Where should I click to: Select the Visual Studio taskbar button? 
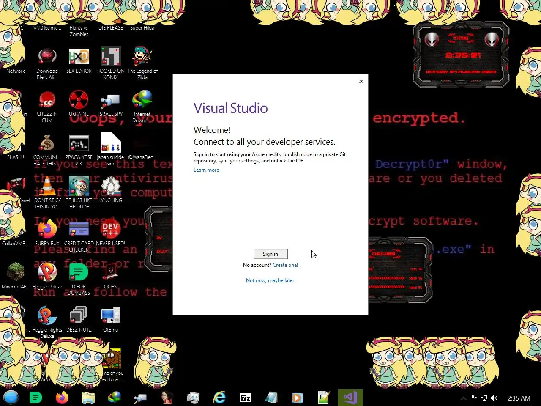[350, 398]
